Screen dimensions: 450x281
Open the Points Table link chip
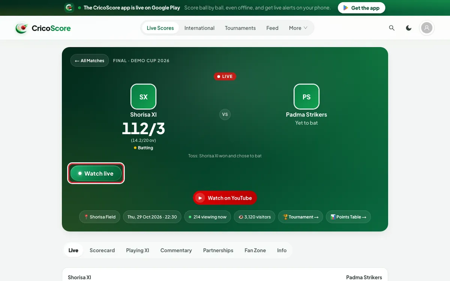coord(348,217)
